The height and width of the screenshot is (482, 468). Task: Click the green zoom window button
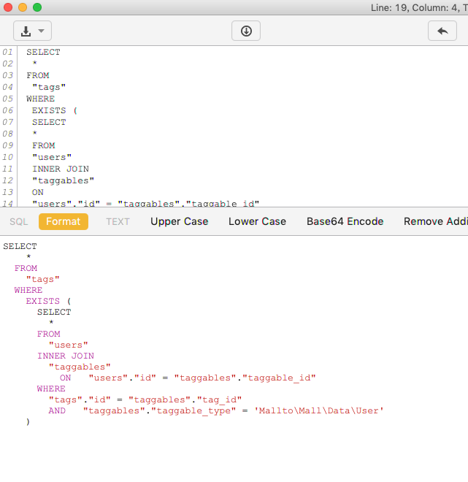[37, 7]
